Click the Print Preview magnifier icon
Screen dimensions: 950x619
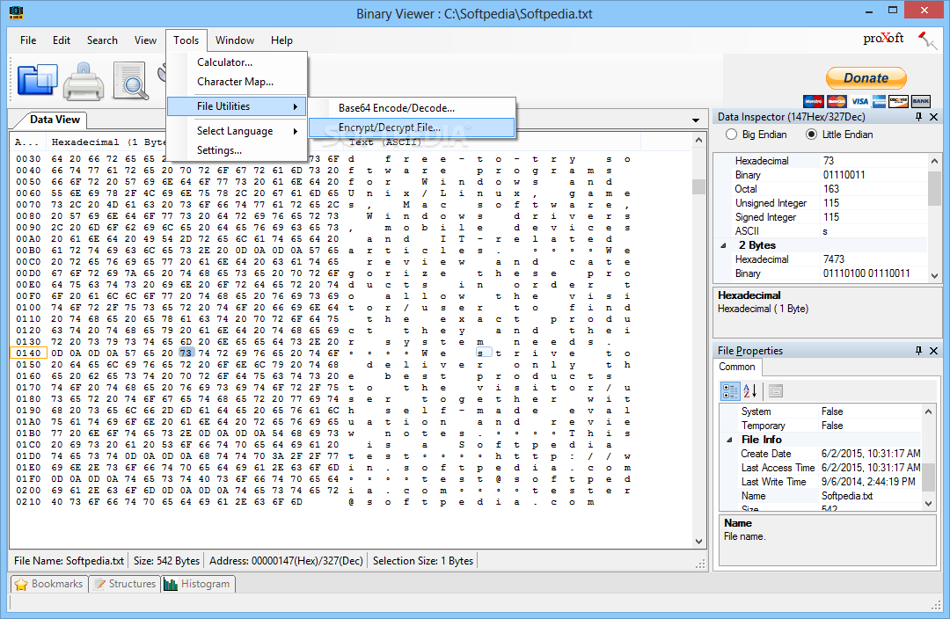click(x=131, y=80)
